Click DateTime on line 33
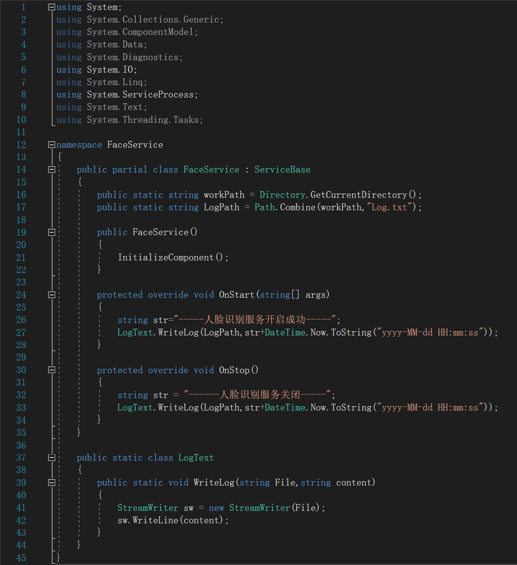This screenshot has height=565, width=517. pos(285,407)
